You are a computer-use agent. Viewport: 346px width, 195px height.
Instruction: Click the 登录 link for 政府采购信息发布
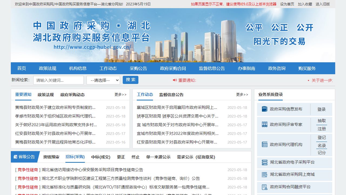[x=322, y=109]
